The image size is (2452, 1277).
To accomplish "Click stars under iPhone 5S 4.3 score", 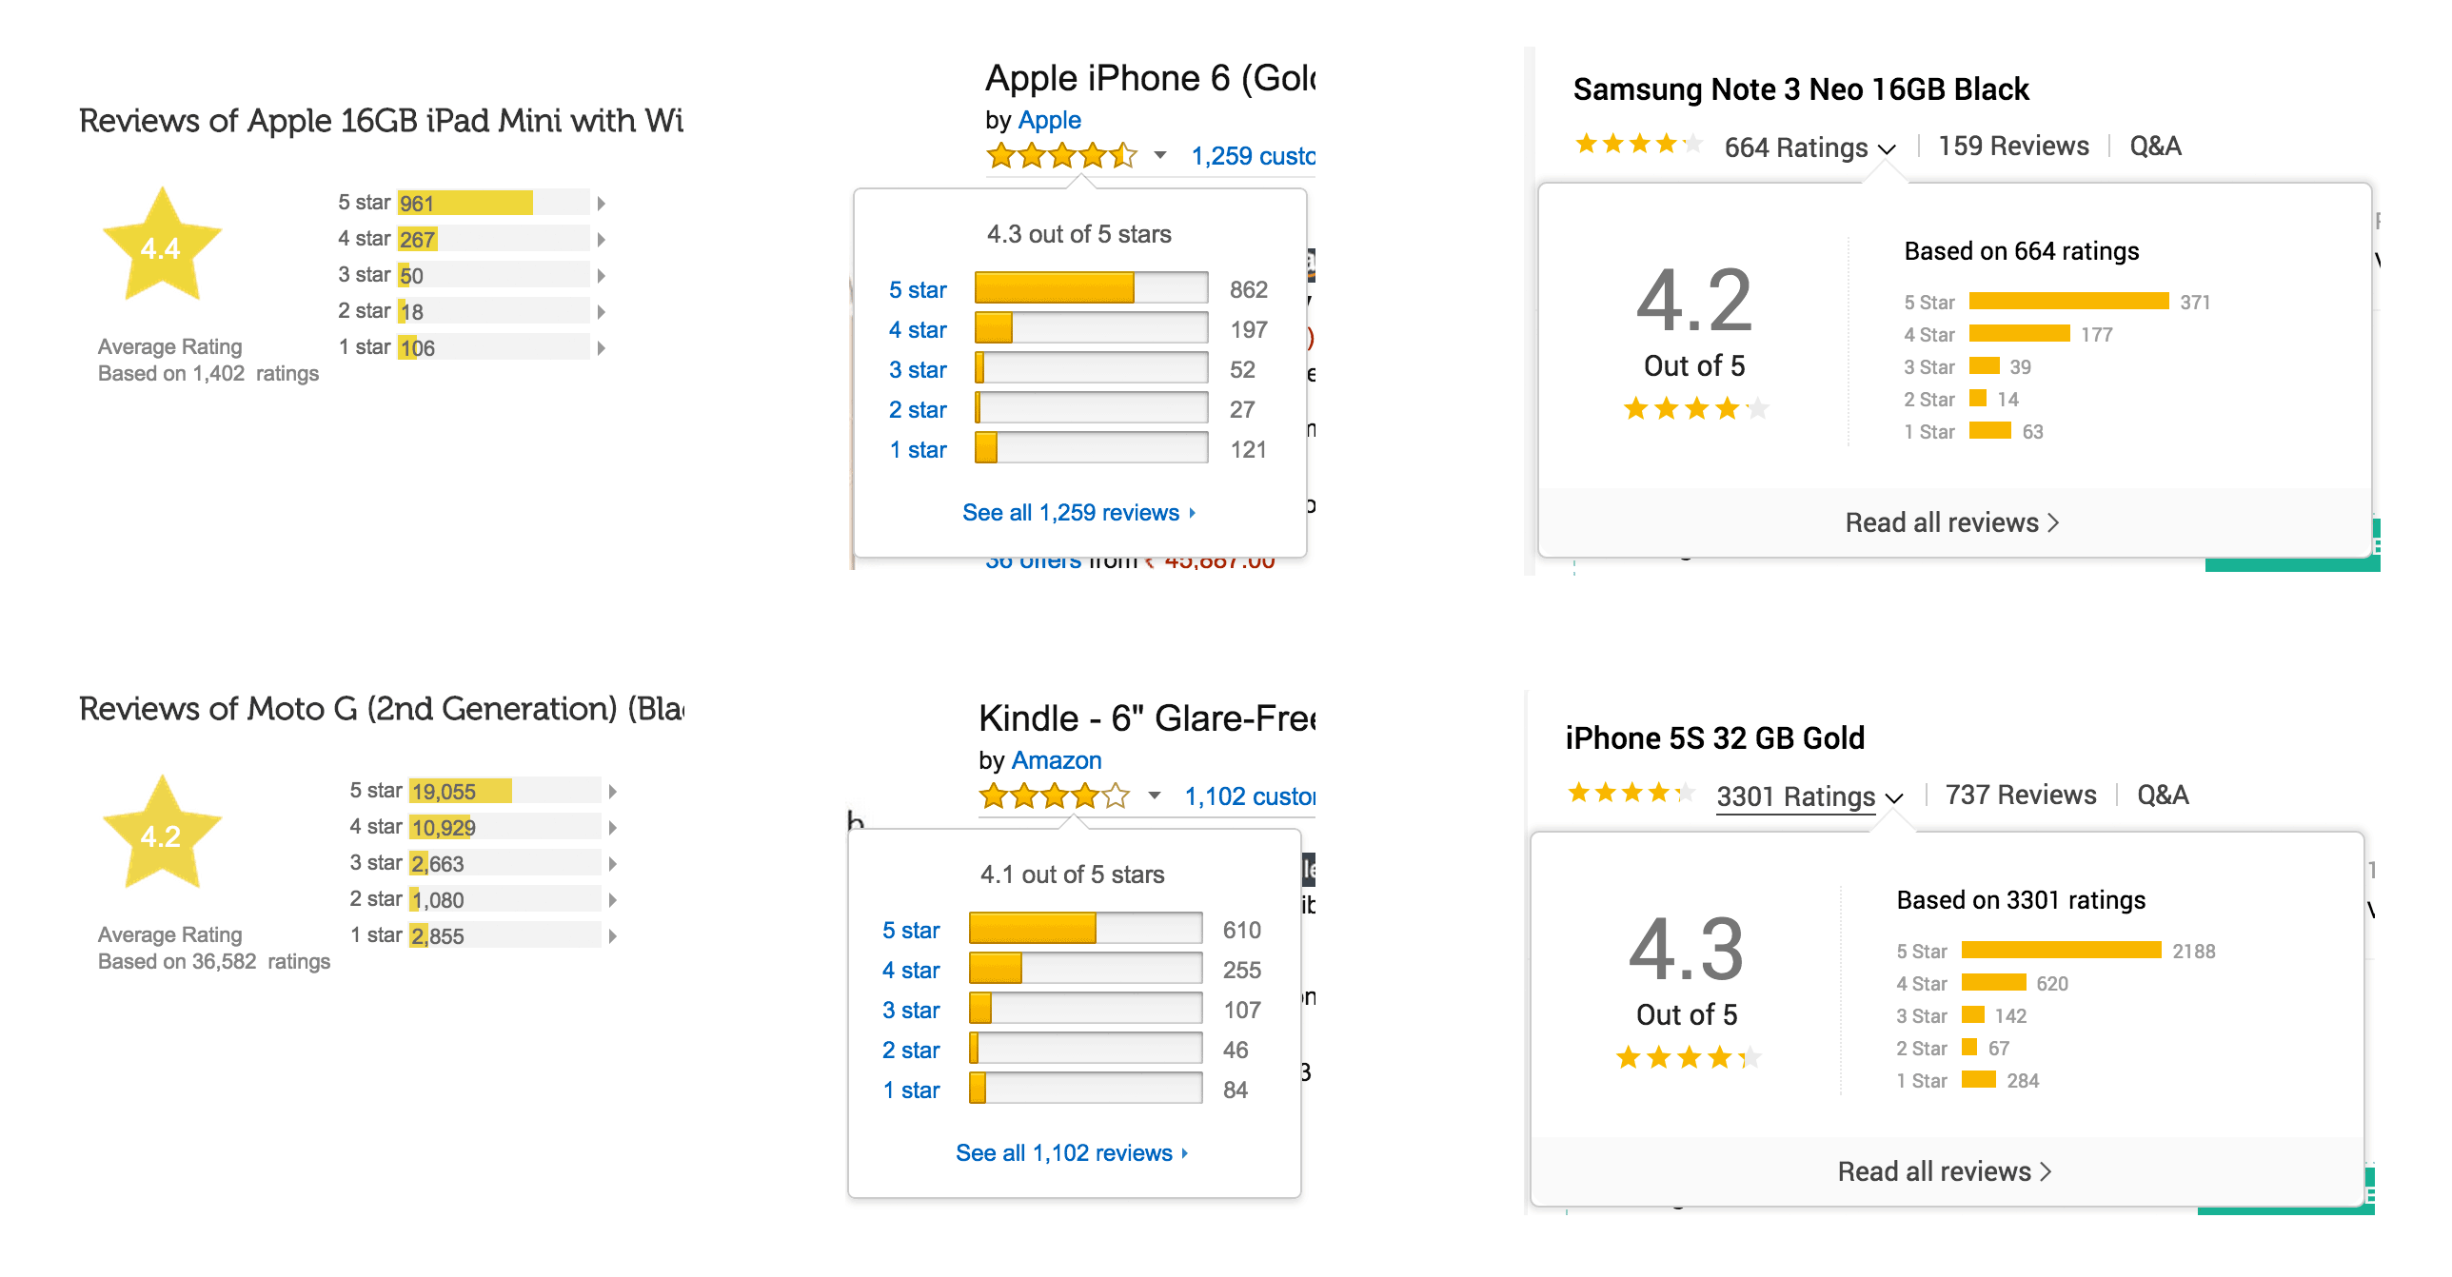I will click(1688, 1058).
